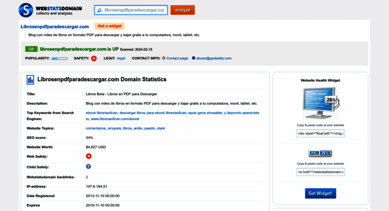Image resolution: width=389 pixels, height=211 pixels.
Task: Click the Web Safety red X icon
Action: click(x=89, y=156)
